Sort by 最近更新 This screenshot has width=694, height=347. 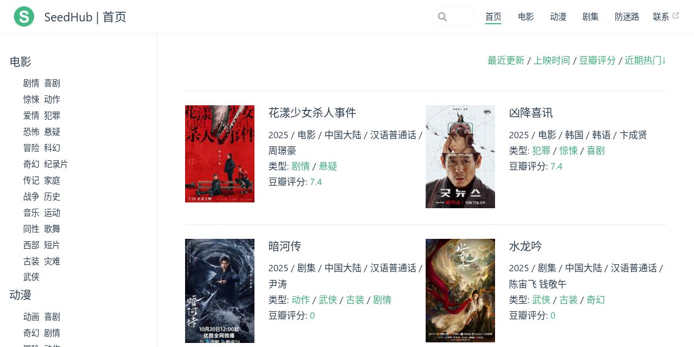click(x=506, y=60)
